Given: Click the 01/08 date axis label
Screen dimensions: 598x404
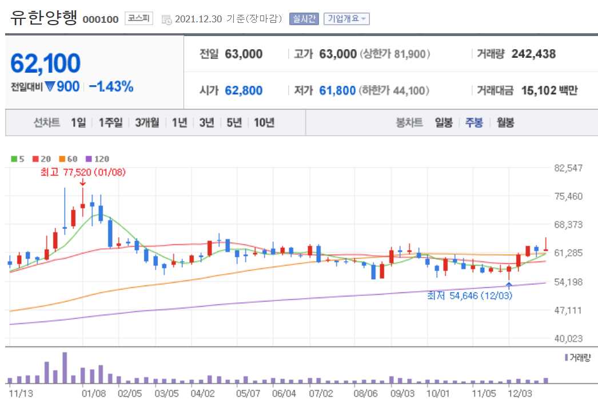Looking at the screenshot, I should click(93, 393).
